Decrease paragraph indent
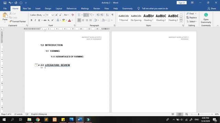 click(x=98, y=15)
